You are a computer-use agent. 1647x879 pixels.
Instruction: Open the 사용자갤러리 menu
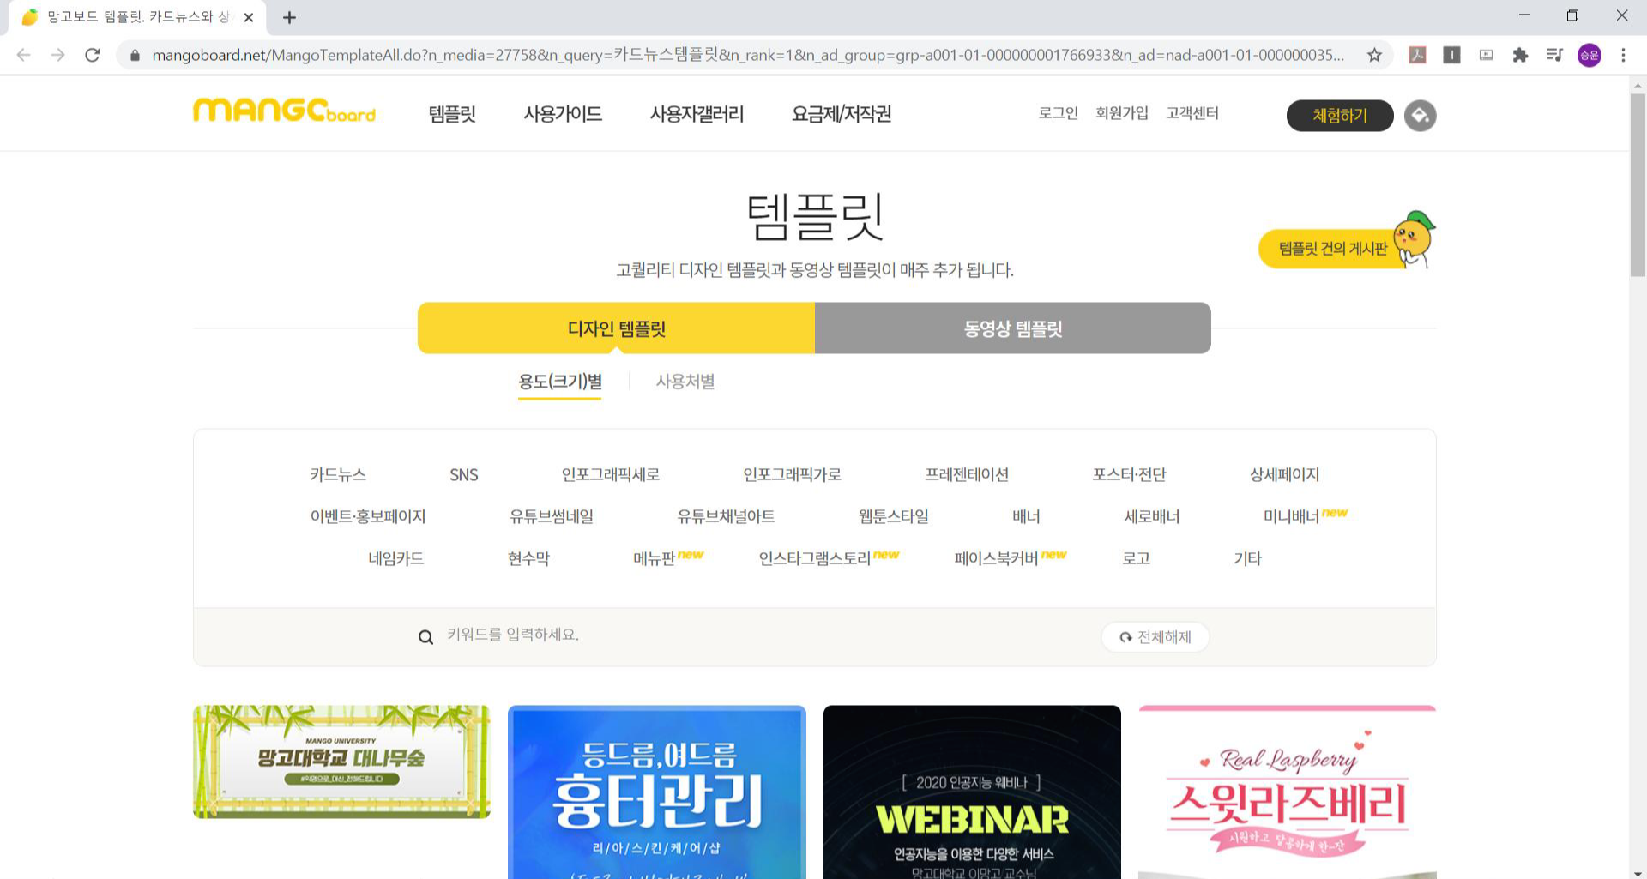(x=697, y=114)
